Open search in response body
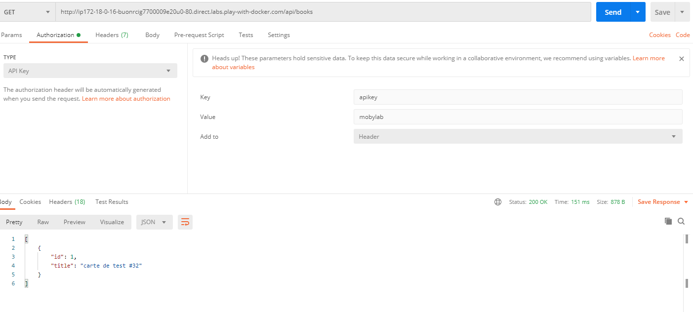This screenshot has height=312, width=693. 681,221
